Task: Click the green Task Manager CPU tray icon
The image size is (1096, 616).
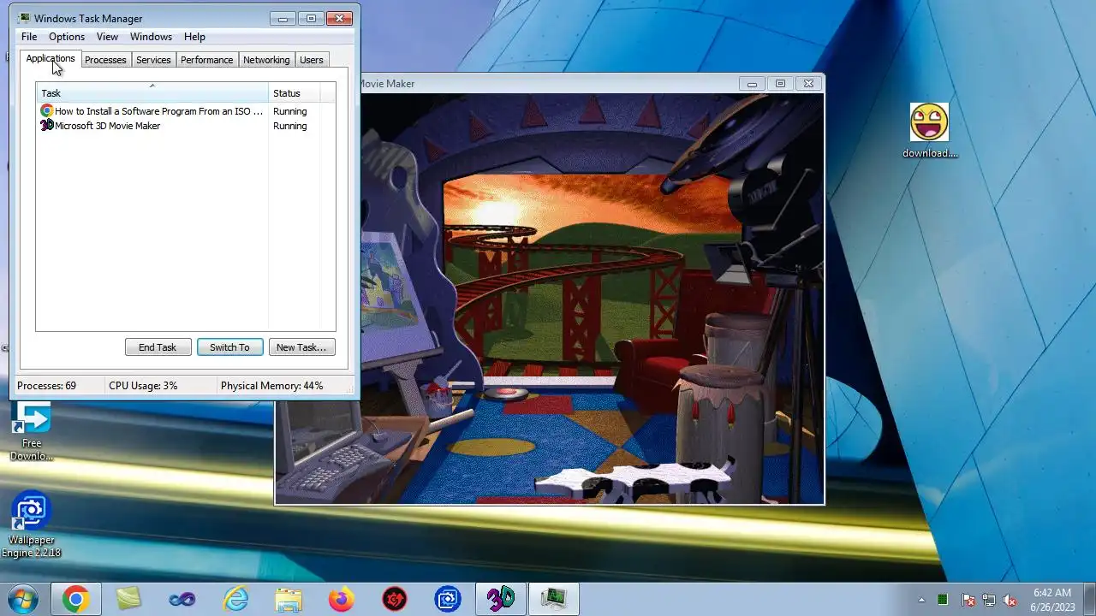Action: click(943, 600)
